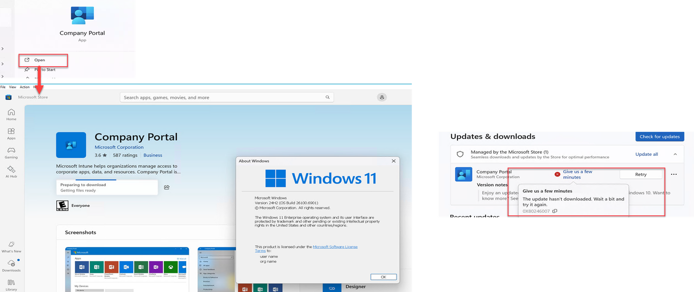Screen dimensions: 694x292
Task: Click the share icon beside download progress
Action: [x=167, y=187]
